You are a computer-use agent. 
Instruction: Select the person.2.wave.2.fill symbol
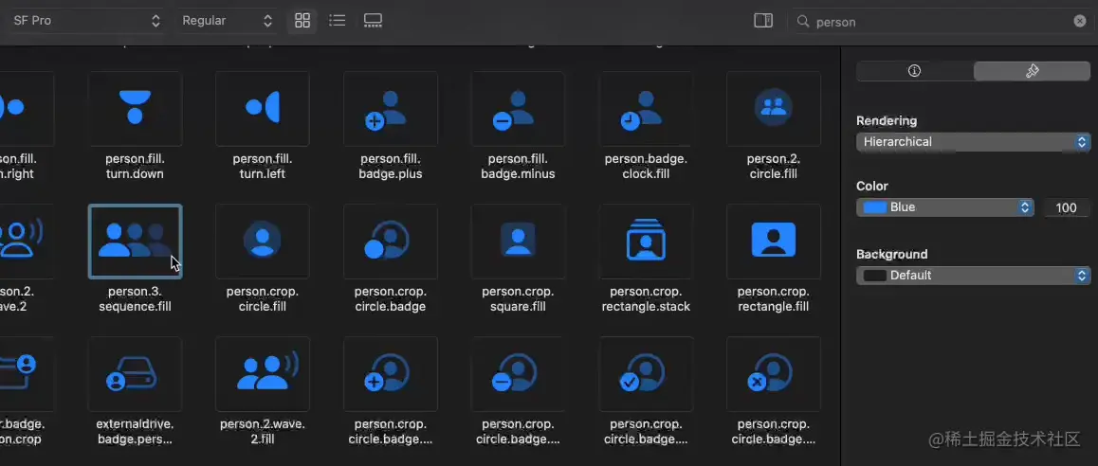pyautogui.click(x=263, y=374)
